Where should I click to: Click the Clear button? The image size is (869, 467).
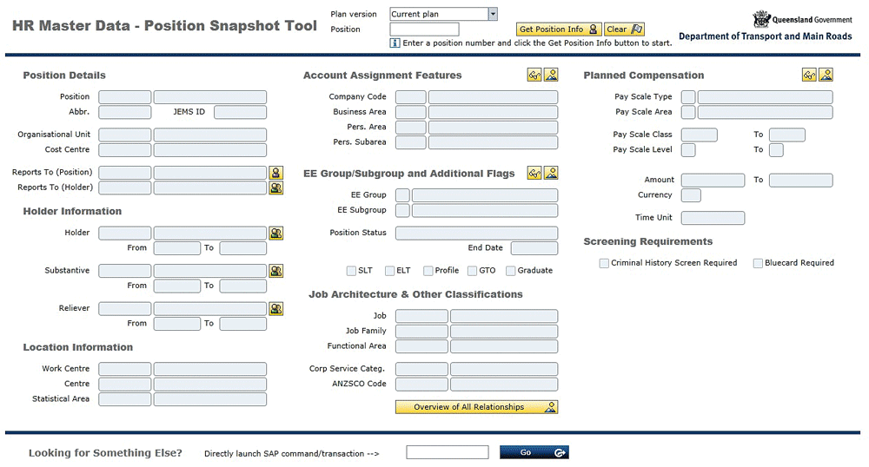pos(624,30)
